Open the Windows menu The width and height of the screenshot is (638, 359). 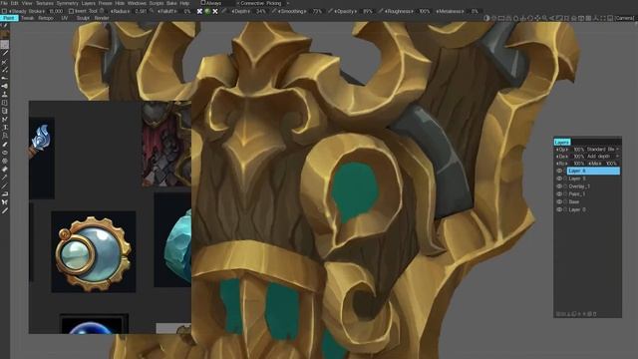[137, 3]
